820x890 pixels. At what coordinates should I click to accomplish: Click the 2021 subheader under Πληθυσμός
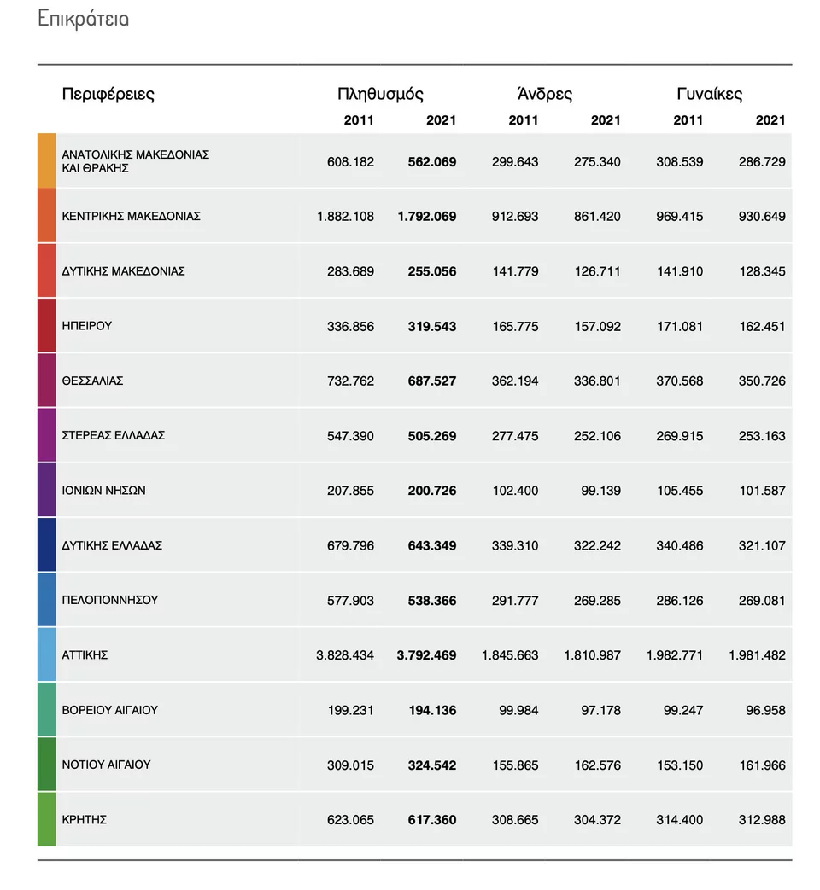click(441, 120)
